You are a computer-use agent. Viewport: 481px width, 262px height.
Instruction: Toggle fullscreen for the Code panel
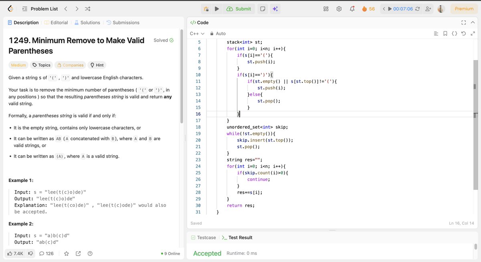464,23
